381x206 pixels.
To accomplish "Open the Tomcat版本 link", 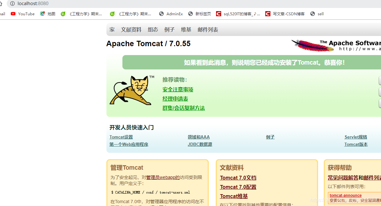I will (x=356, y=144).
